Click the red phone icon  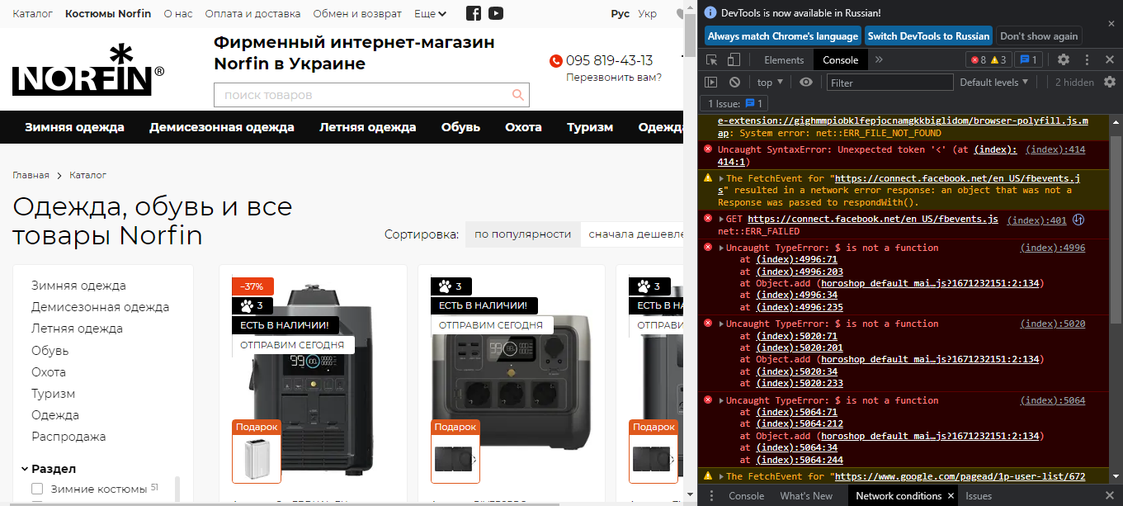click(x=555, y=61)
